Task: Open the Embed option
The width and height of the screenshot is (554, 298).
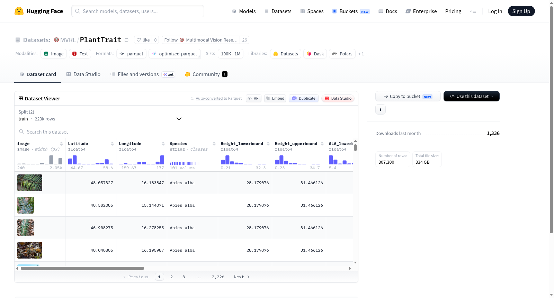Action: pyautogui.click(x=275, y=98)
